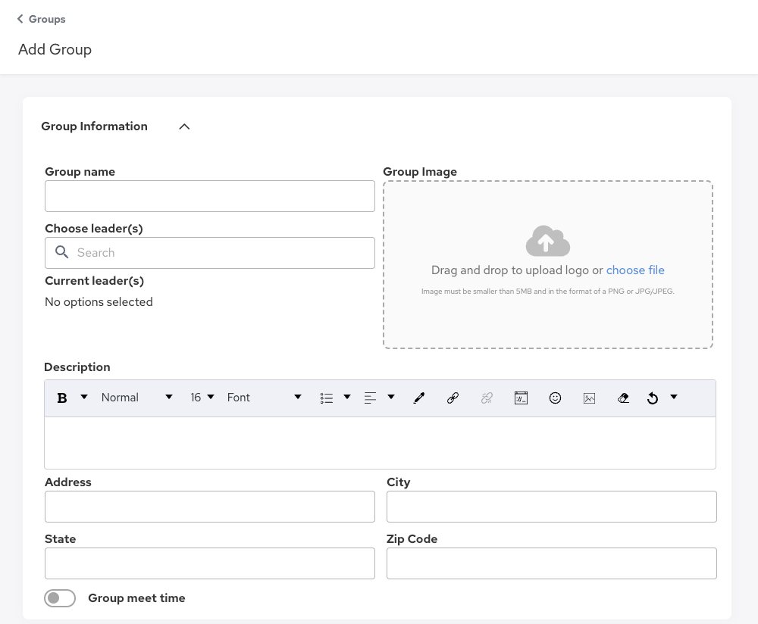Click the choose file link
Image resolution: width=758 pixels, height=624 pixels.
click(635, 270)
